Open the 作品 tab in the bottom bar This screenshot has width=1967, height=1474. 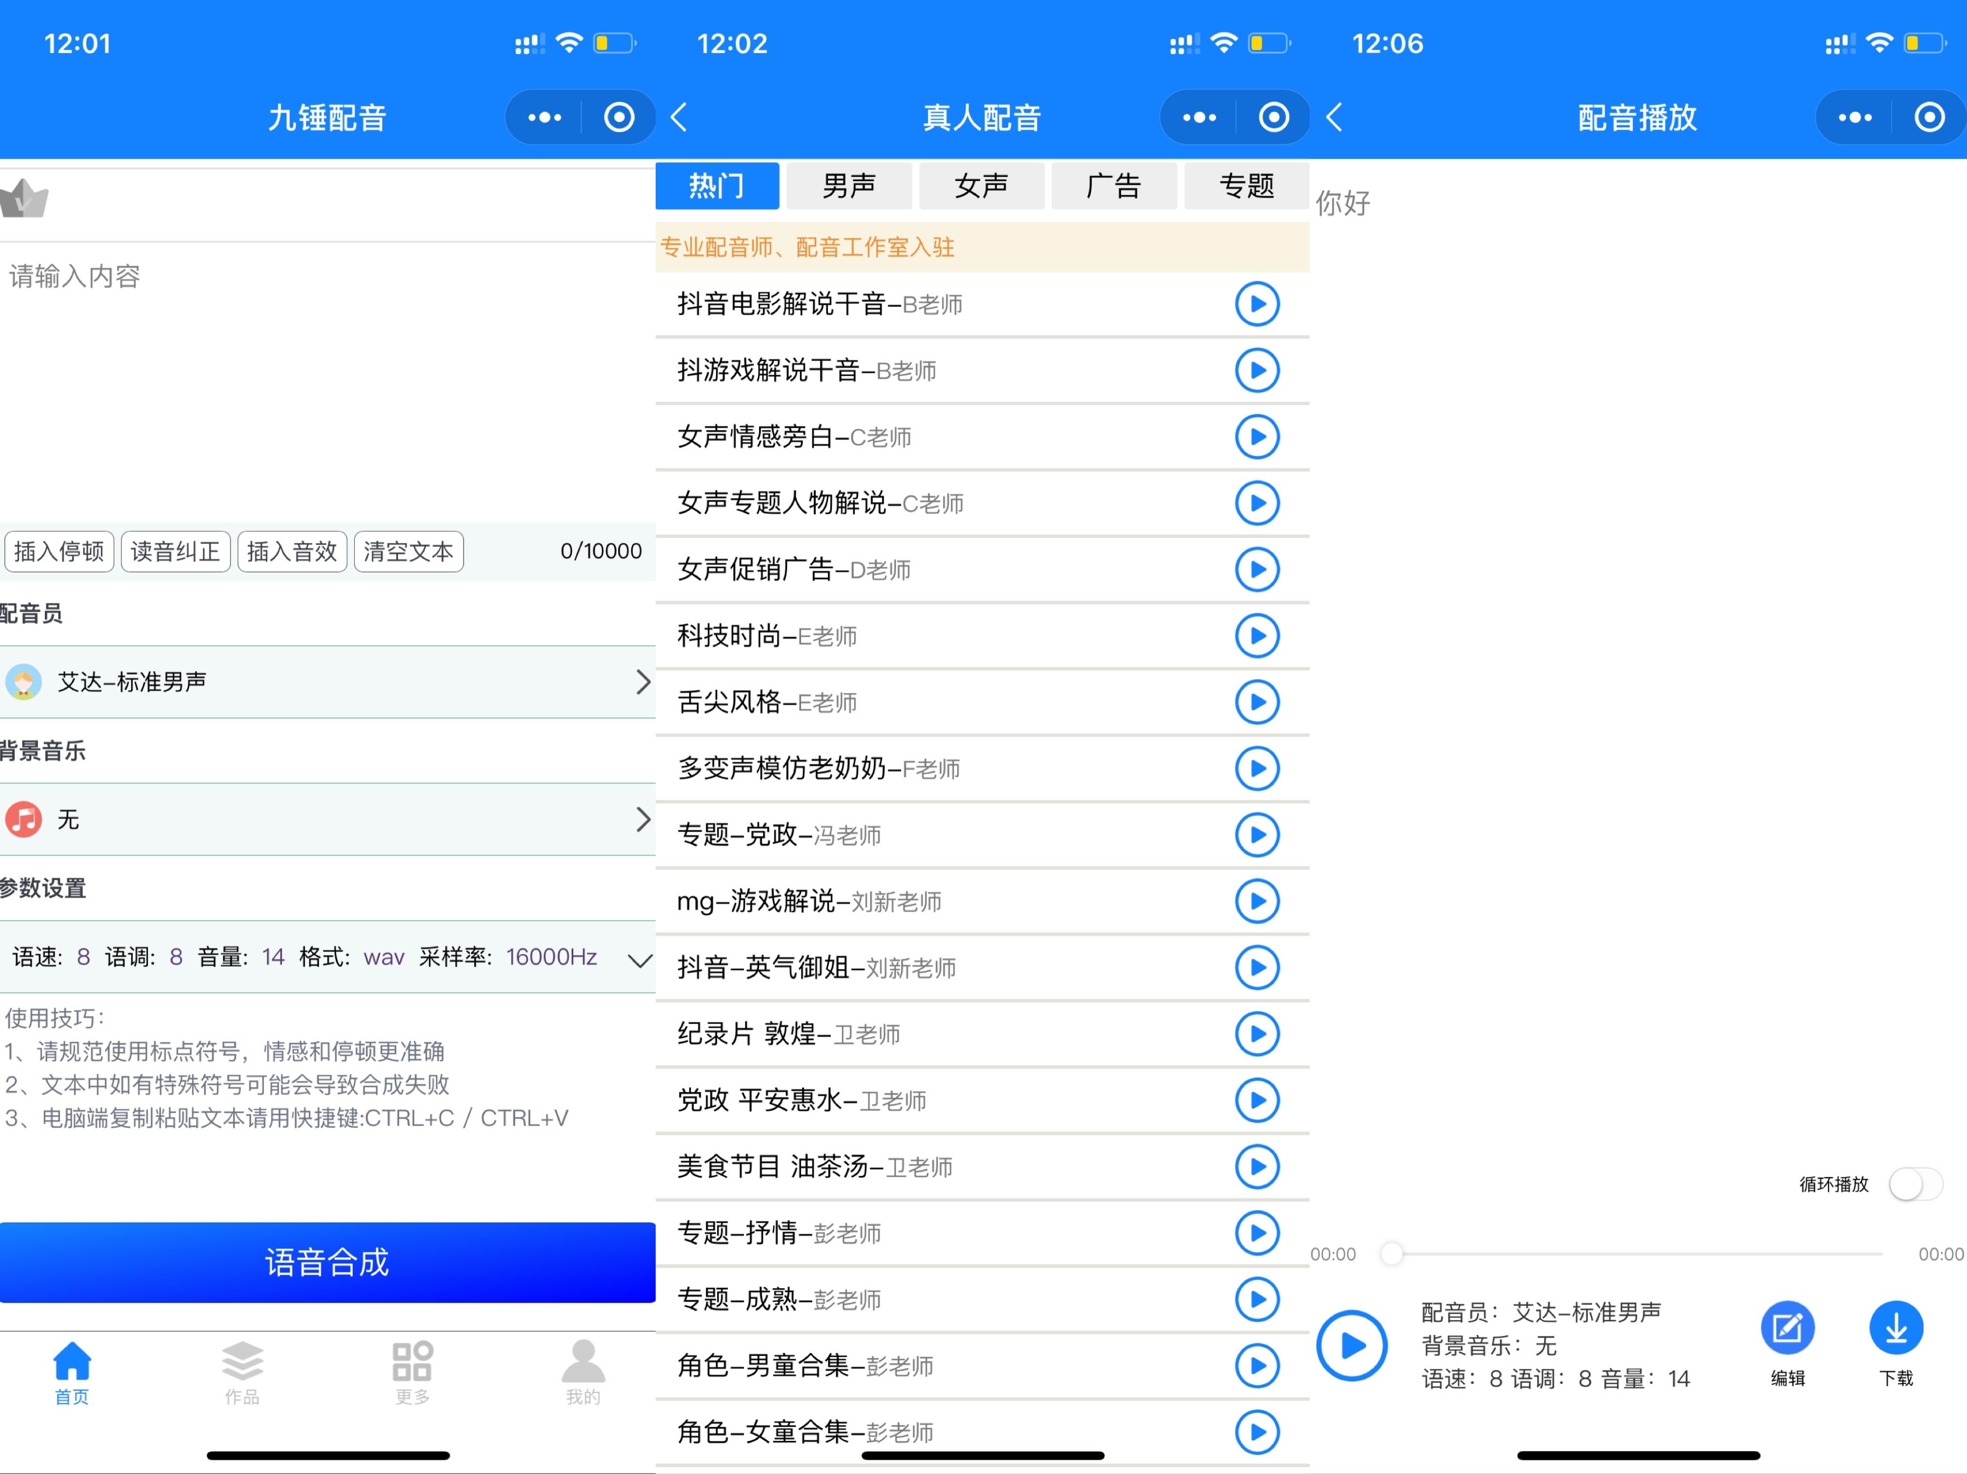242,1373
